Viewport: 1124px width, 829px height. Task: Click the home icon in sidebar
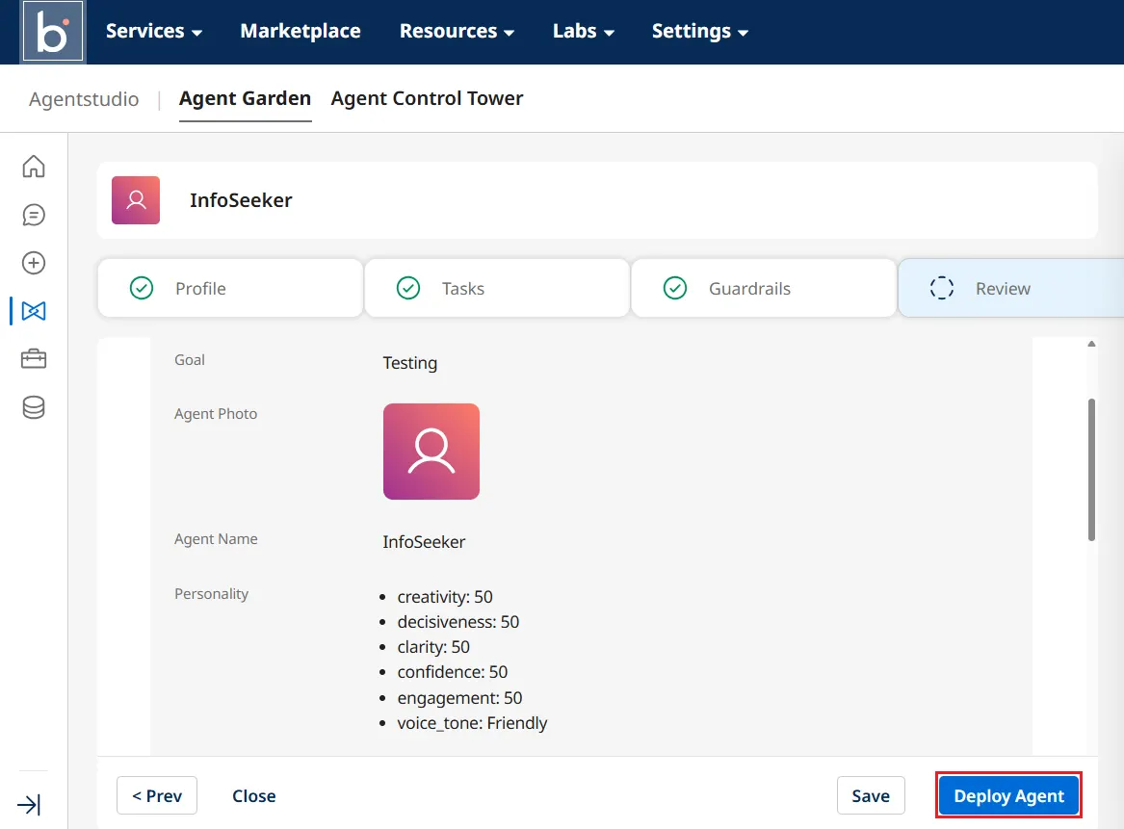[34, 167]
